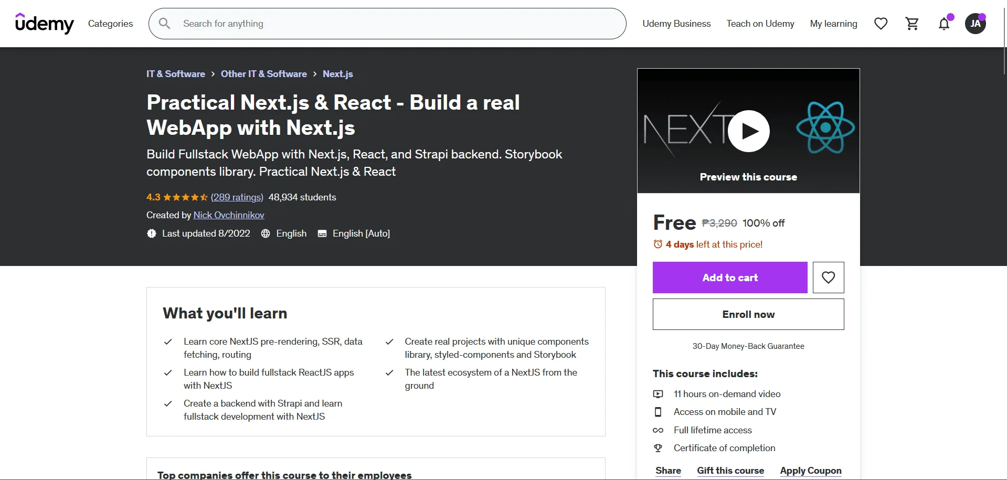1007x480 pixels.
Task: Follow the Next.js breadcrumb link
Action: 337,74
